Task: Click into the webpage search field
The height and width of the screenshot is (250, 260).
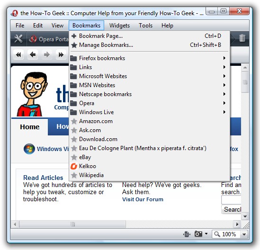Action: [x=231, y=200]
